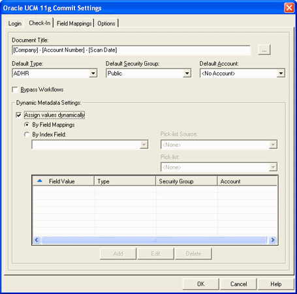Click the table's left scroll arrow
This screenshot has width=297, height=294.
[37, 240]
